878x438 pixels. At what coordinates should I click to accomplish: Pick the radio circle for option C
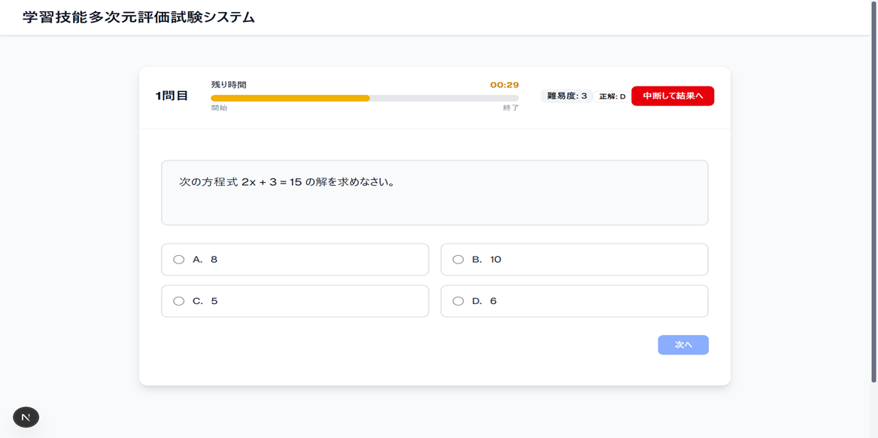click(x=178, y=301)
